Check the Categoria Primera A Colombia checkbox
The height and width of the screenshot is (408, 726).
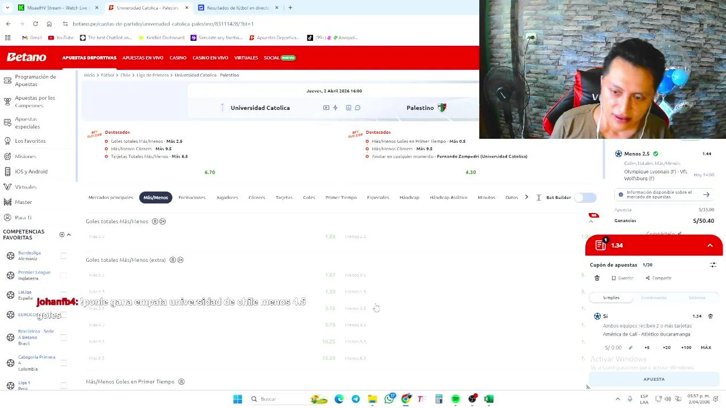64,363
